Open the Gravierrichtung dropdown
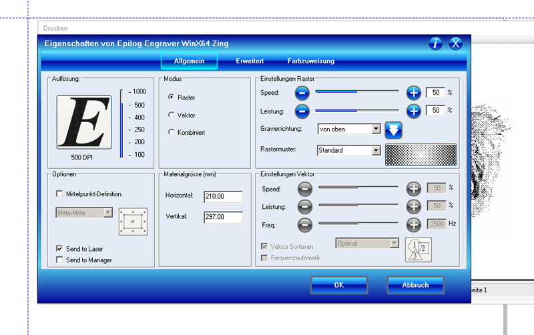 (376, 129)
